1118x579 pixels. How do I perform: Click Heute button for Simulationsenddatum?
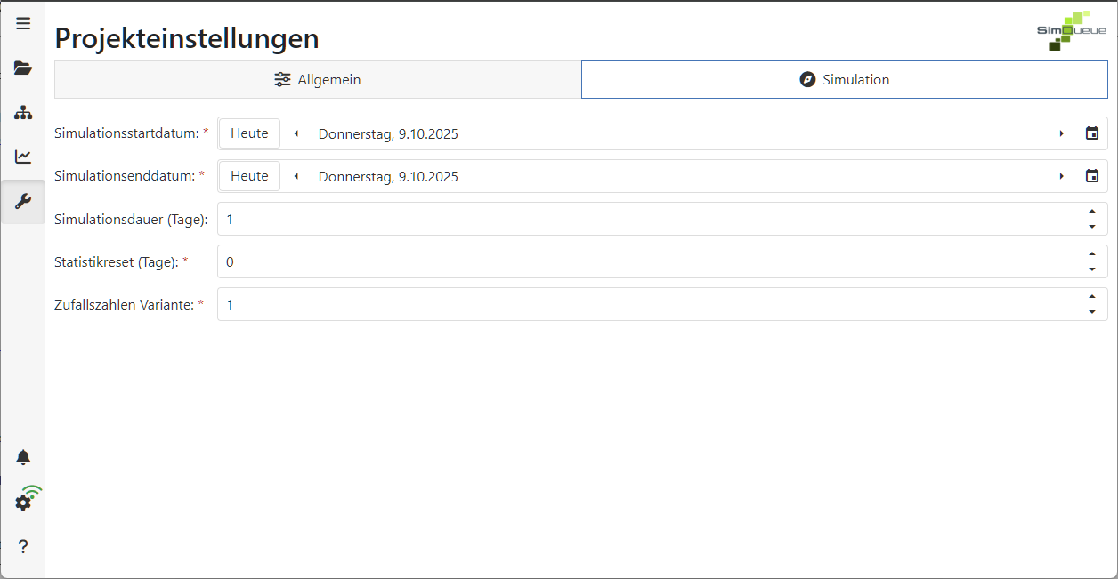[x=249, y=176]
